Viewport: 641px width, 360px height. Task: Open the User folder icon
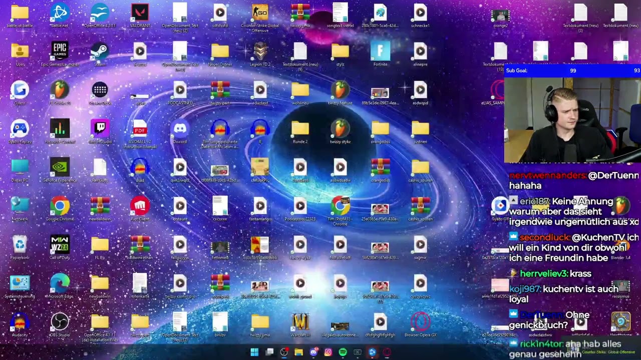(x=20, y=54)
